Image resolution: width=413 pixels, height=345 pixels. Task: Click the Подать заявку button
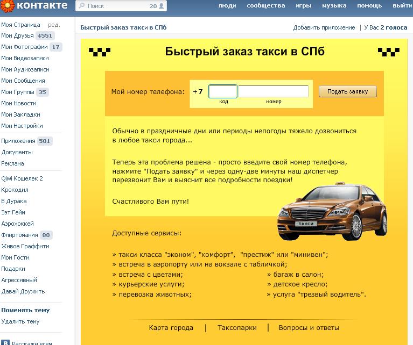pyautogui.click(x=348, y=91)
